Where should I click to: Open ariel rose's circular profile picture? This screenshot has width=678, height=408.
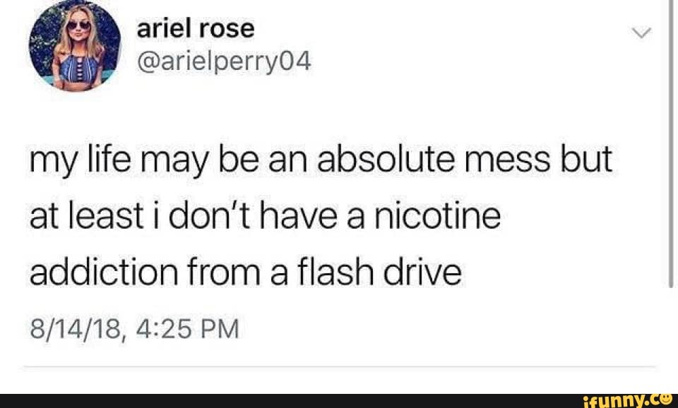76,46
